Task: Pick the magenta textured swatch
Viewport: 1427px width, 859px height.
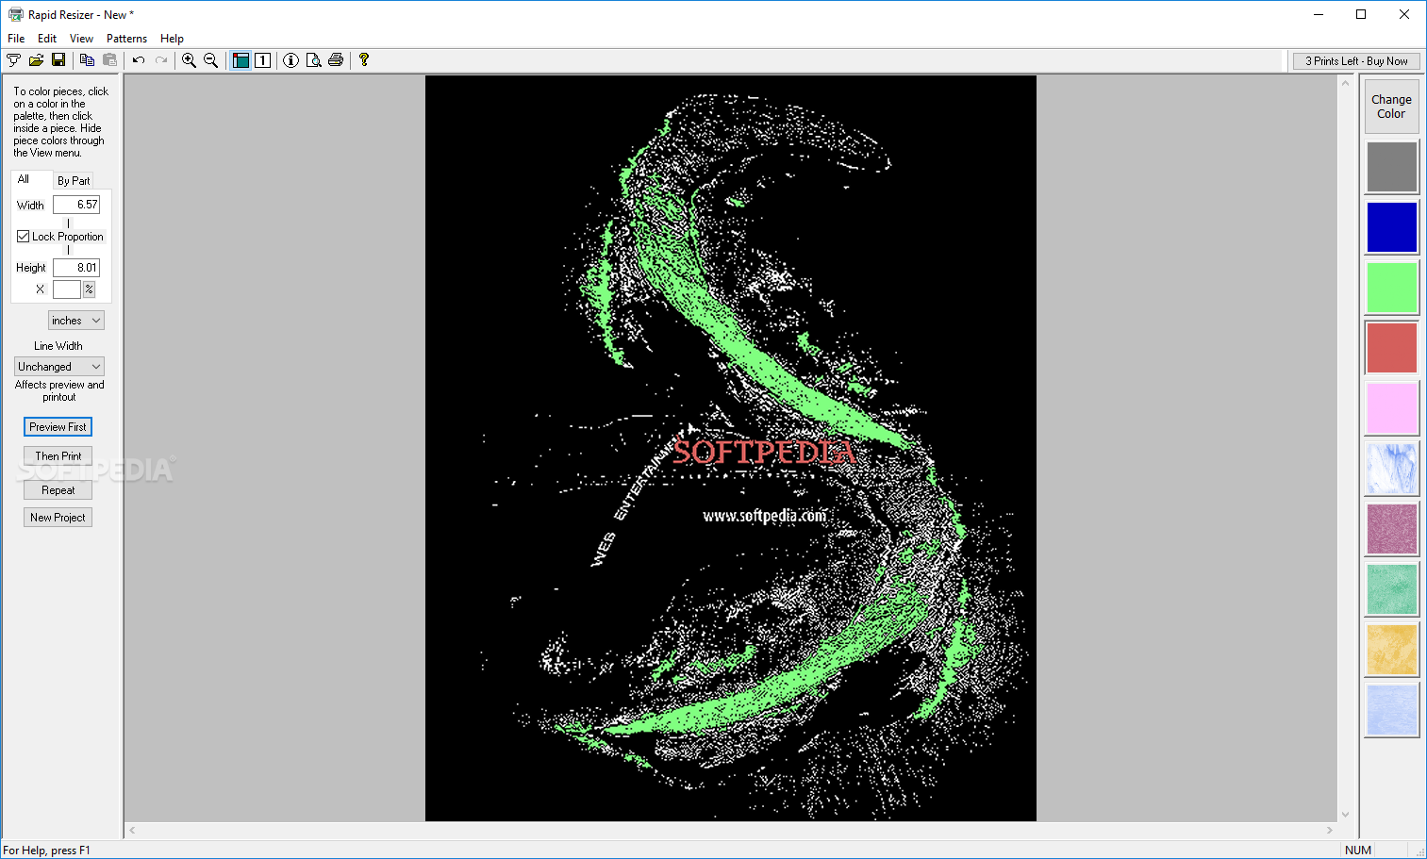Action: [x=1392, y=529]
